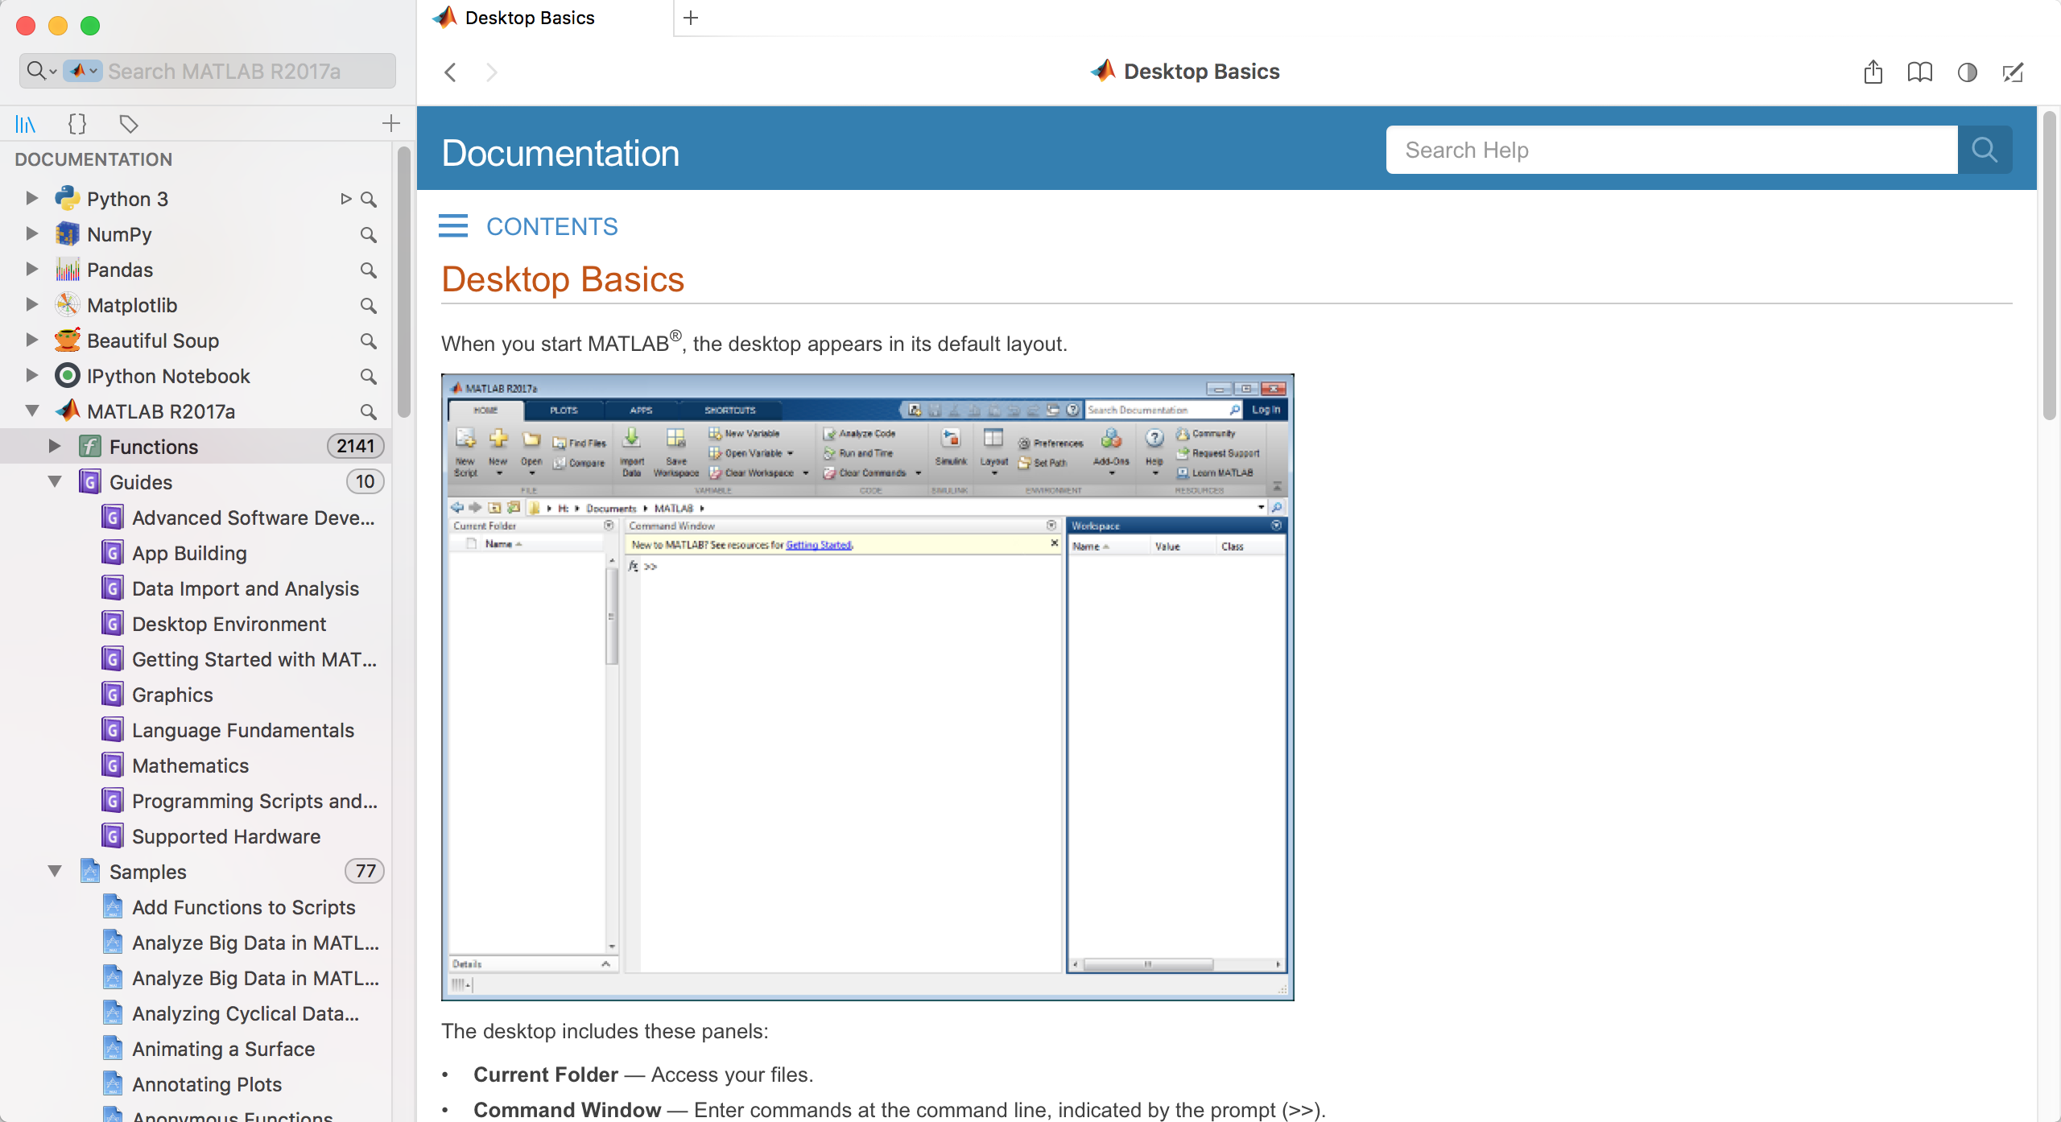
Task: Select the Desktop Basics tab
Action: 529,18
